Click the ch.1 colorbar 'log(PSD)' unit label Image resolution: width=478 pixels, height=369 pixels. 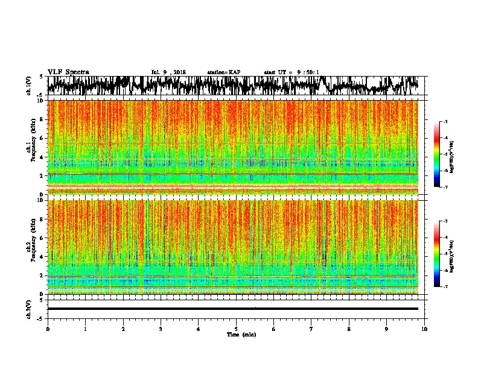[x=452, y=157]
